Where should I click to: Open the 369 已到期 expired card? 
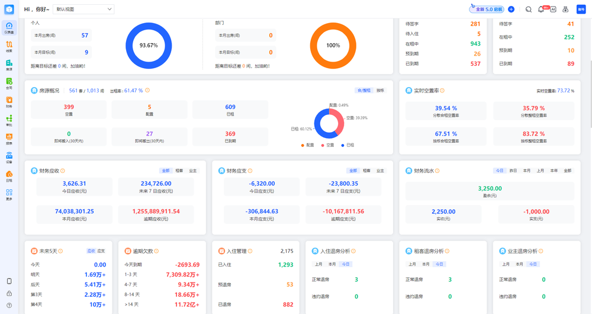coord(230,136)
